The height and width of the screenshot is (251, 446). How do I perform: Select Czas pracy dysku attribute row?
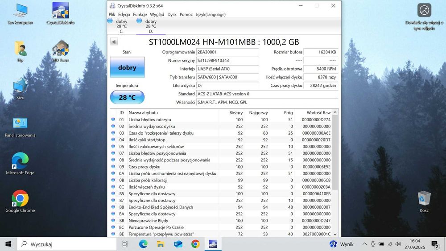pyautogui.click(x=221, y=167)
